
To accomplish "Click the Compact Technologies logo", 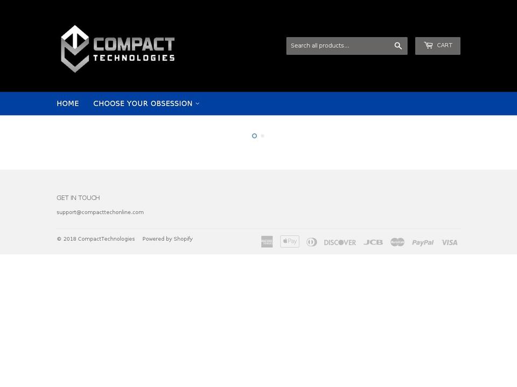I will [x=118, y=49].
